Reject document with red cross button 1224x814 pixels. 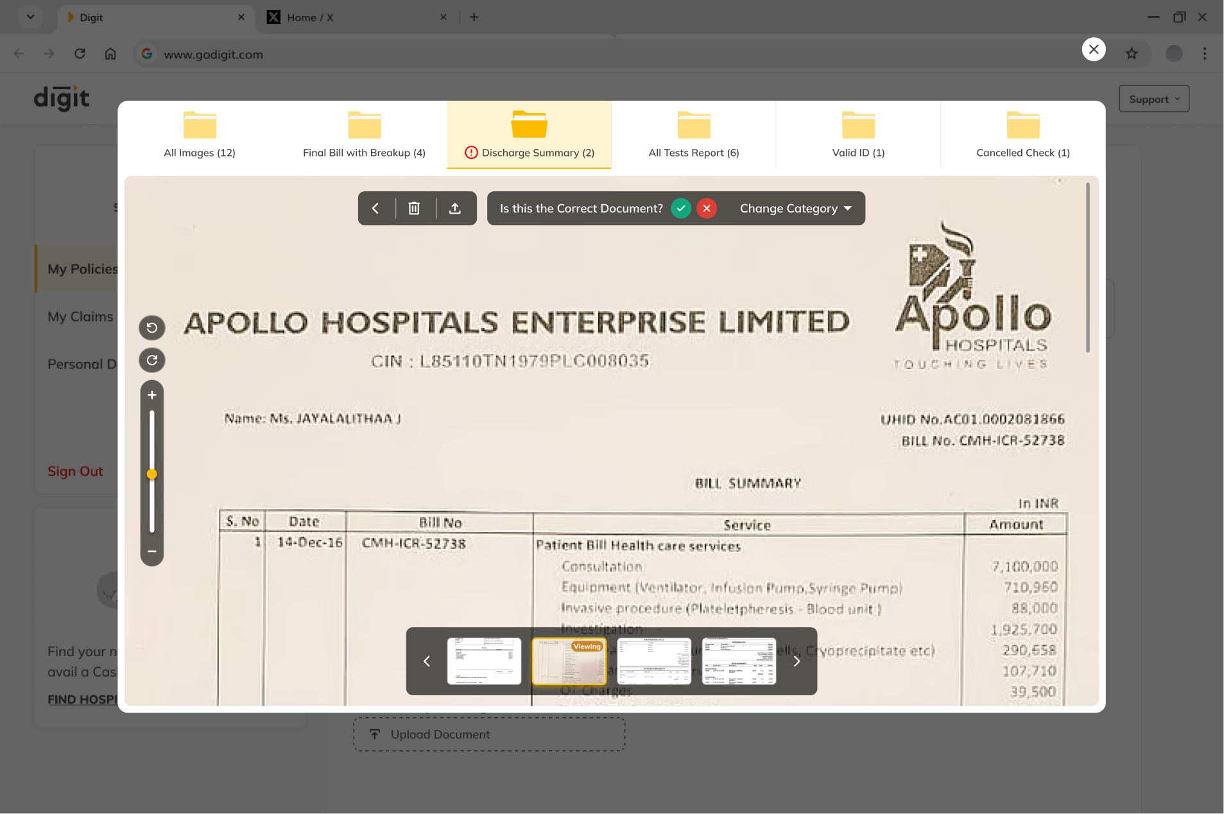coord(707,209)
